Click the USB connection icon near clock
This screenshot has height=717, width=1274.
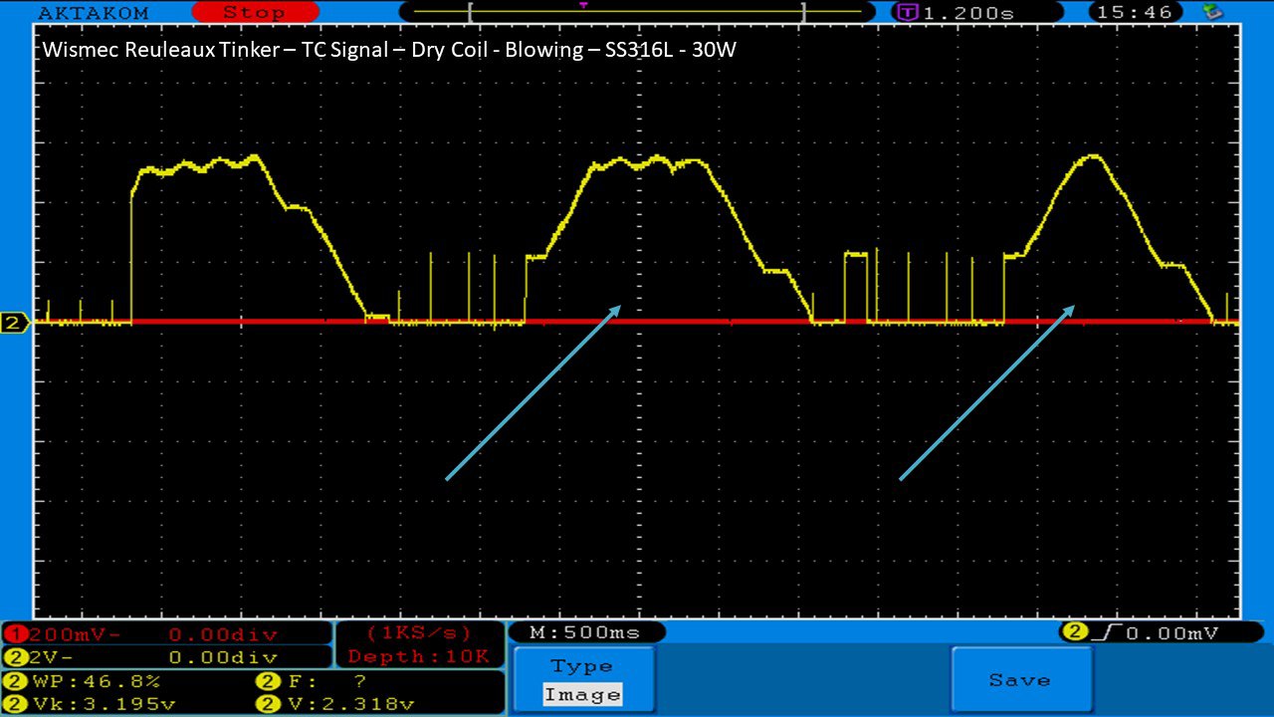[x=1212, y=12]
